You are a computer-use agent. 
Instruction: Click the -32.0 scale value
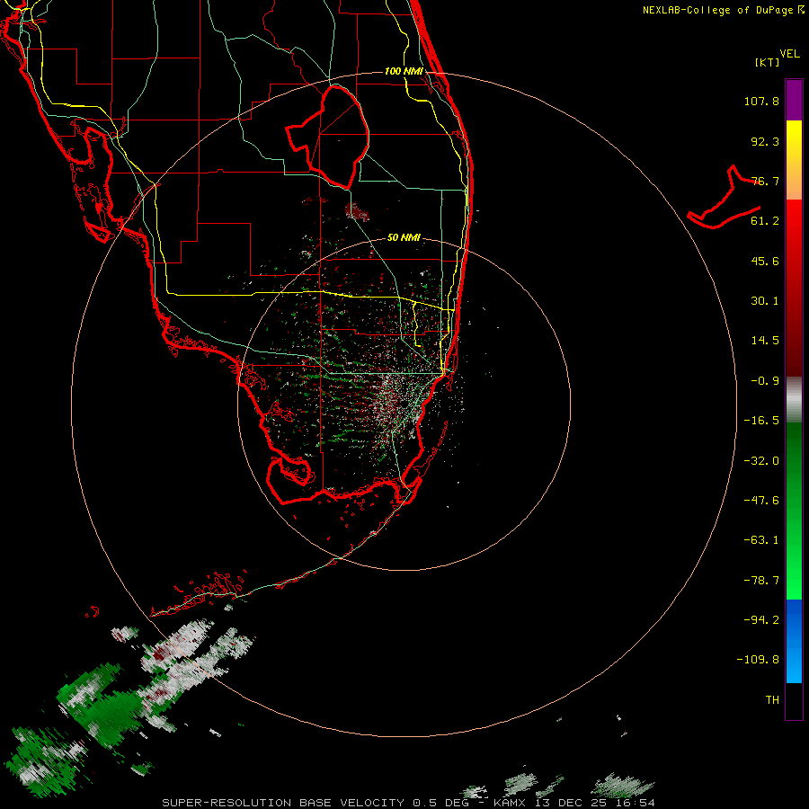click(x=761, y=461)
